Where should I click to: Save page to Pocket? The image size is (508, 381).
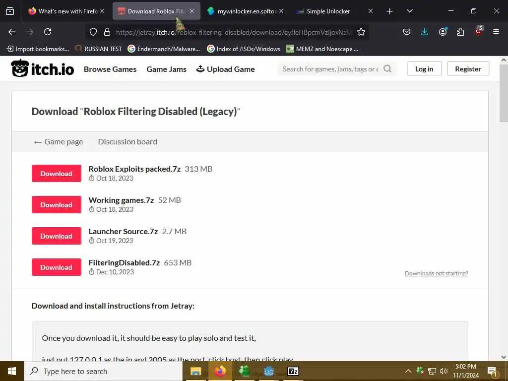pyautogui.click(x=407, y=32)
